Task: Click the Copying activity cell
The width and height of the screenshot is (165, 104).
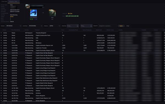Action: pos(28,96)
